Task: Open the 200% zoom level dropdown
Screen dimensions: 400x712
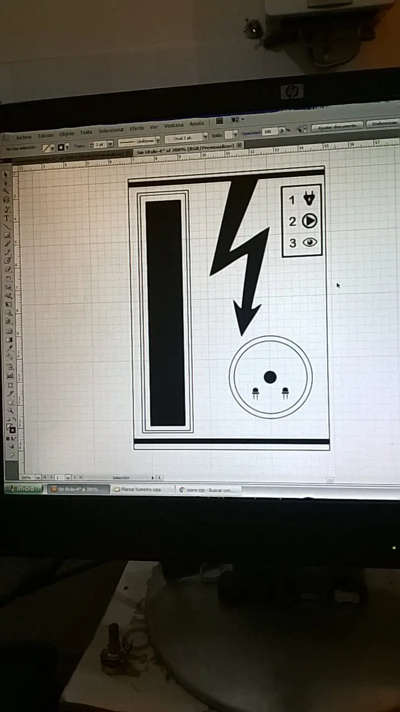Action: 38,478
